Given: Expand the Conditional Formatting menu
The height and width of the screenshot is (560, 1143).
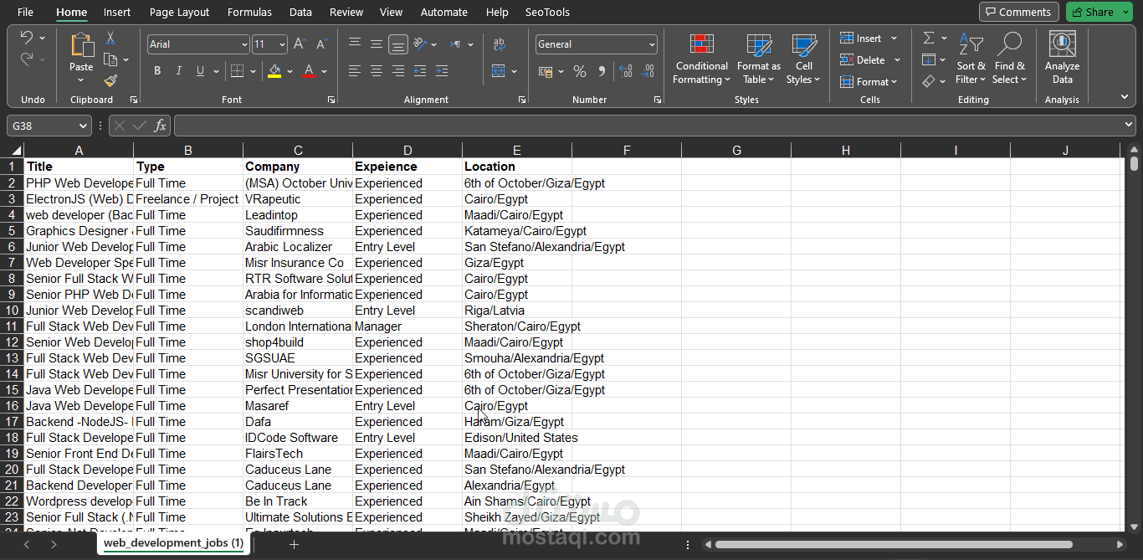Looking at the screenshot, I should coord(702,58).
